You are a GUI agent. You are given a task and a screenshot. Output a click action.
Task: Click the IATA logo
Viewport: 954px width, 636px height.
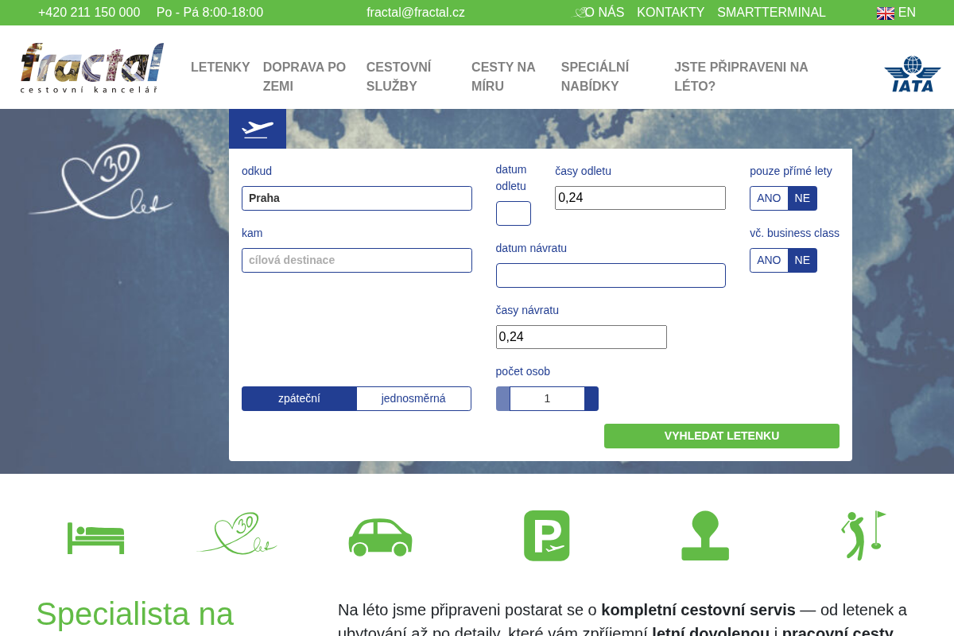click(913, 74)
